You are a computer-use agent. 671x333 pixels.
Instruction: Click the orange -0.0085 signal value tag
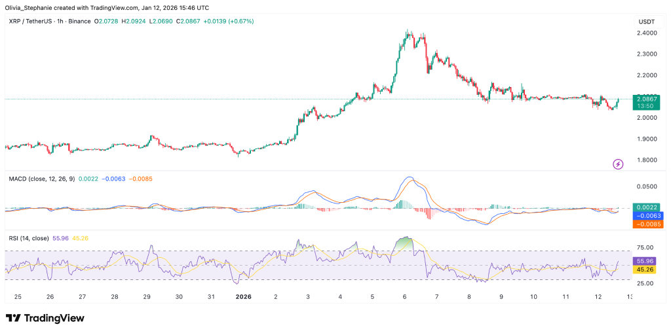(x=648, y=224)
